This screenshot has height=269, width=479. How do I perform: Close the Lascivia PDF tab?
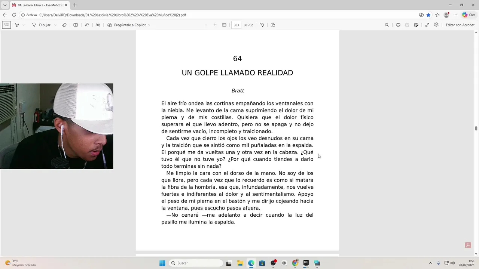click(x=66, y=5)
